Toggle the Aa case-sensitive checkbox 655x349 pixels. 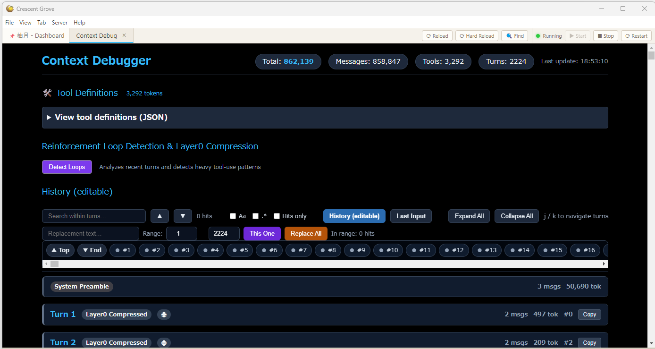pos(233,216)
